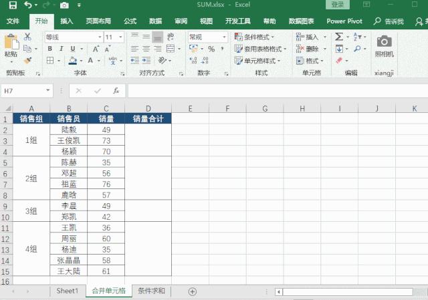Open fill color dropdown arrow
Viewport: 428px width, 300px height.
click(81, 61)
